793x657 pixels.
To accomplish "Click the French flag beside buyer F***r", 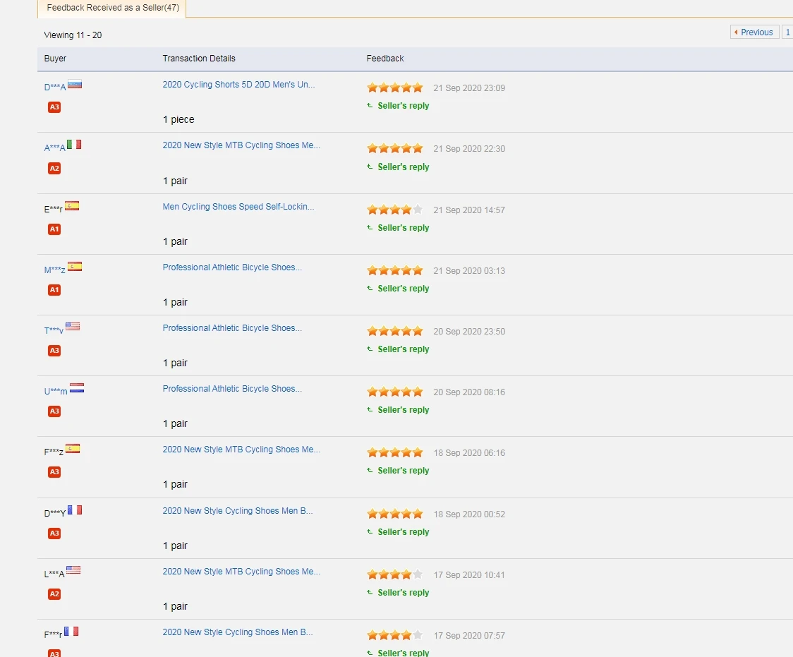I will [x=71, y=631].
